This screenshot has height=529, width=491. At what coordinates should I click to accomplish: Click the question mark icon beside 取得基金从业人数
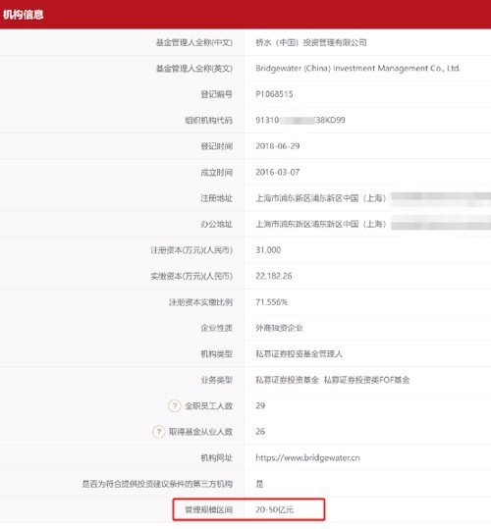[159, 432]
